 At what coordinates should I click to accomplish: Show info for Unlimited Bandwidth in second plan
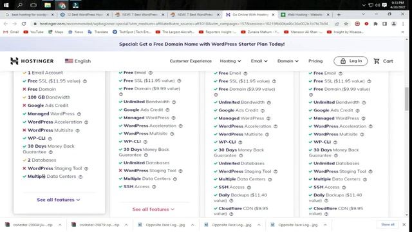[x=174, y=102]
